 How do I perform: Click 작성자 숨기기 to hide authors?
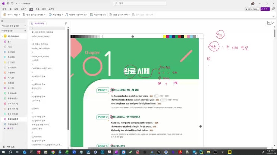98,14
